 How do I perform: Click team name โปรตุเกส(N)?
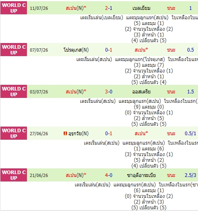76,50
